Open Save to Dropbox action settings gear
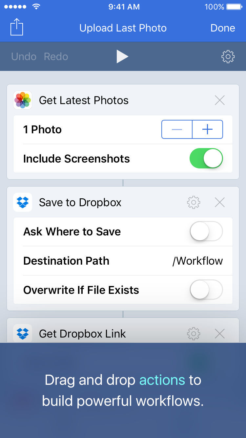 click(194, 202)
